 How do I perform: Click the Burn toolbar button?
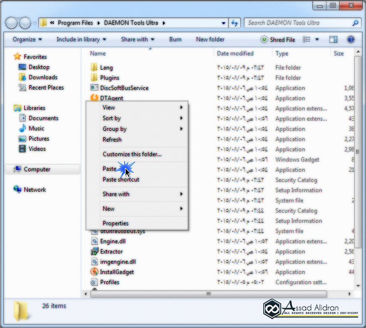[x=175, y=39]
